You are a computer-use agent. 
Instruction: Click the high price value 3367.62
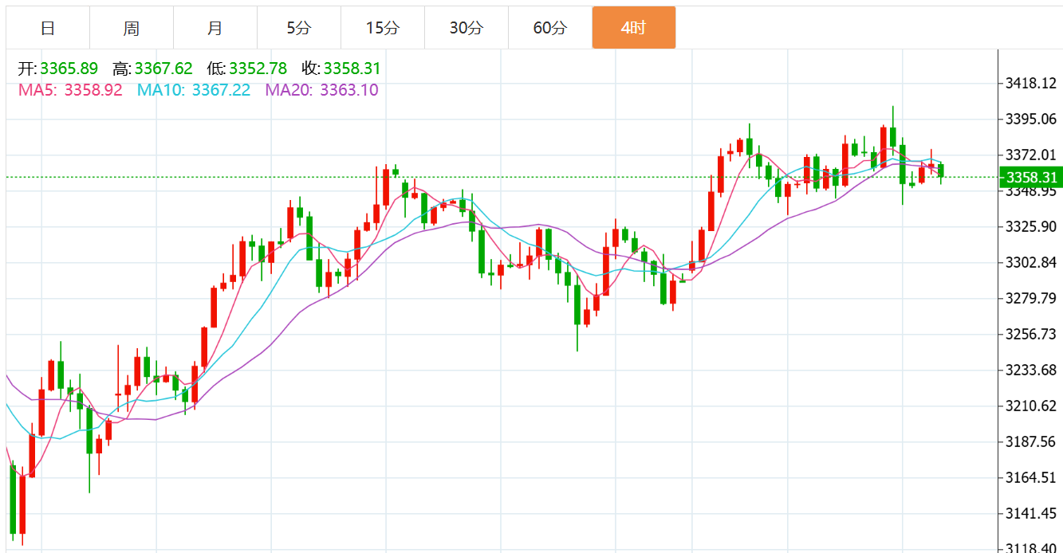[163, 69]
